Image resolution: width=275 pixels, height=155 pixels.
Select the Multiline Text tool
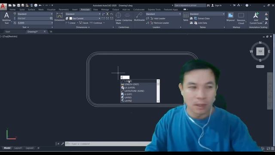(6, 18)
